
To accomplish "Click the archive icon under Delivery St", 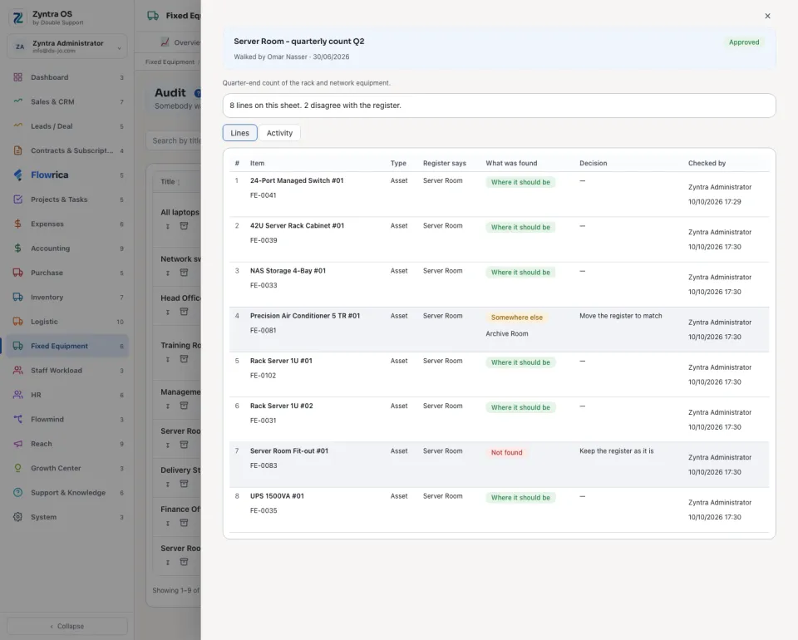I will [185, 483].
